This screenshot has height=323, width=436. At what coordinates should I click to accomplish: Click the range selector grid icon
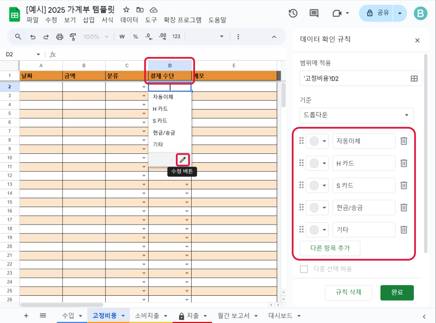click(x=413, y=78)
